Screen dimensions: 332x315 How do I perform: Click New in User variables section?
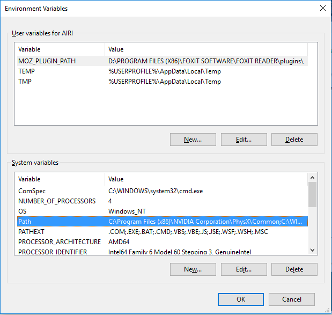click(x=193, y=140)
